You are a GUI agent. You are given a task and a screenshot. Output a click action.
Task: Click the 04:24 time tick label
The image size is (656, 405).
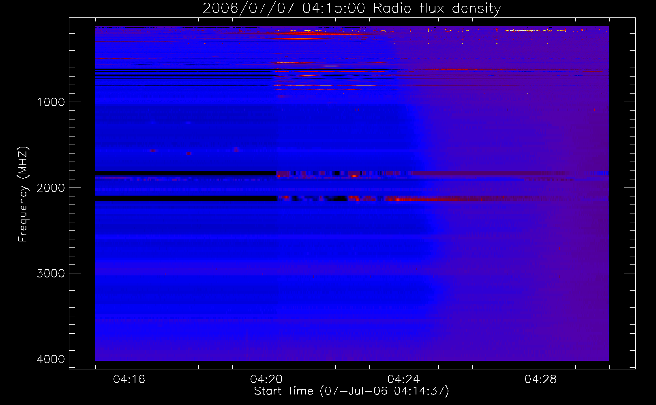pos(403,379)
